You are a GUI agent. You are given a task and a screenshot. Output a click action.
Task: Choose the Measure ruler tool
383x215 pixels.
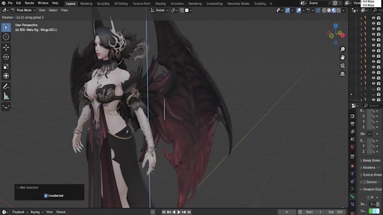coord(6,96)
